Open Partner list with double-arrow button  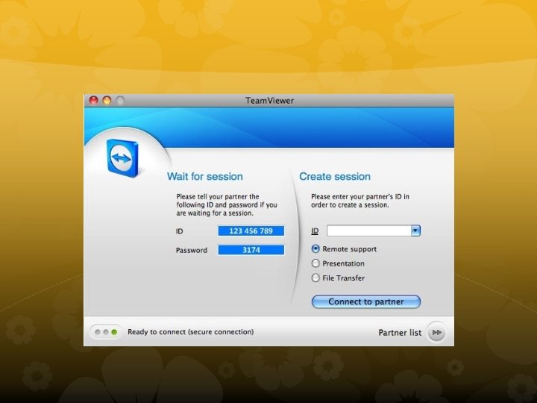click(436, 332)
